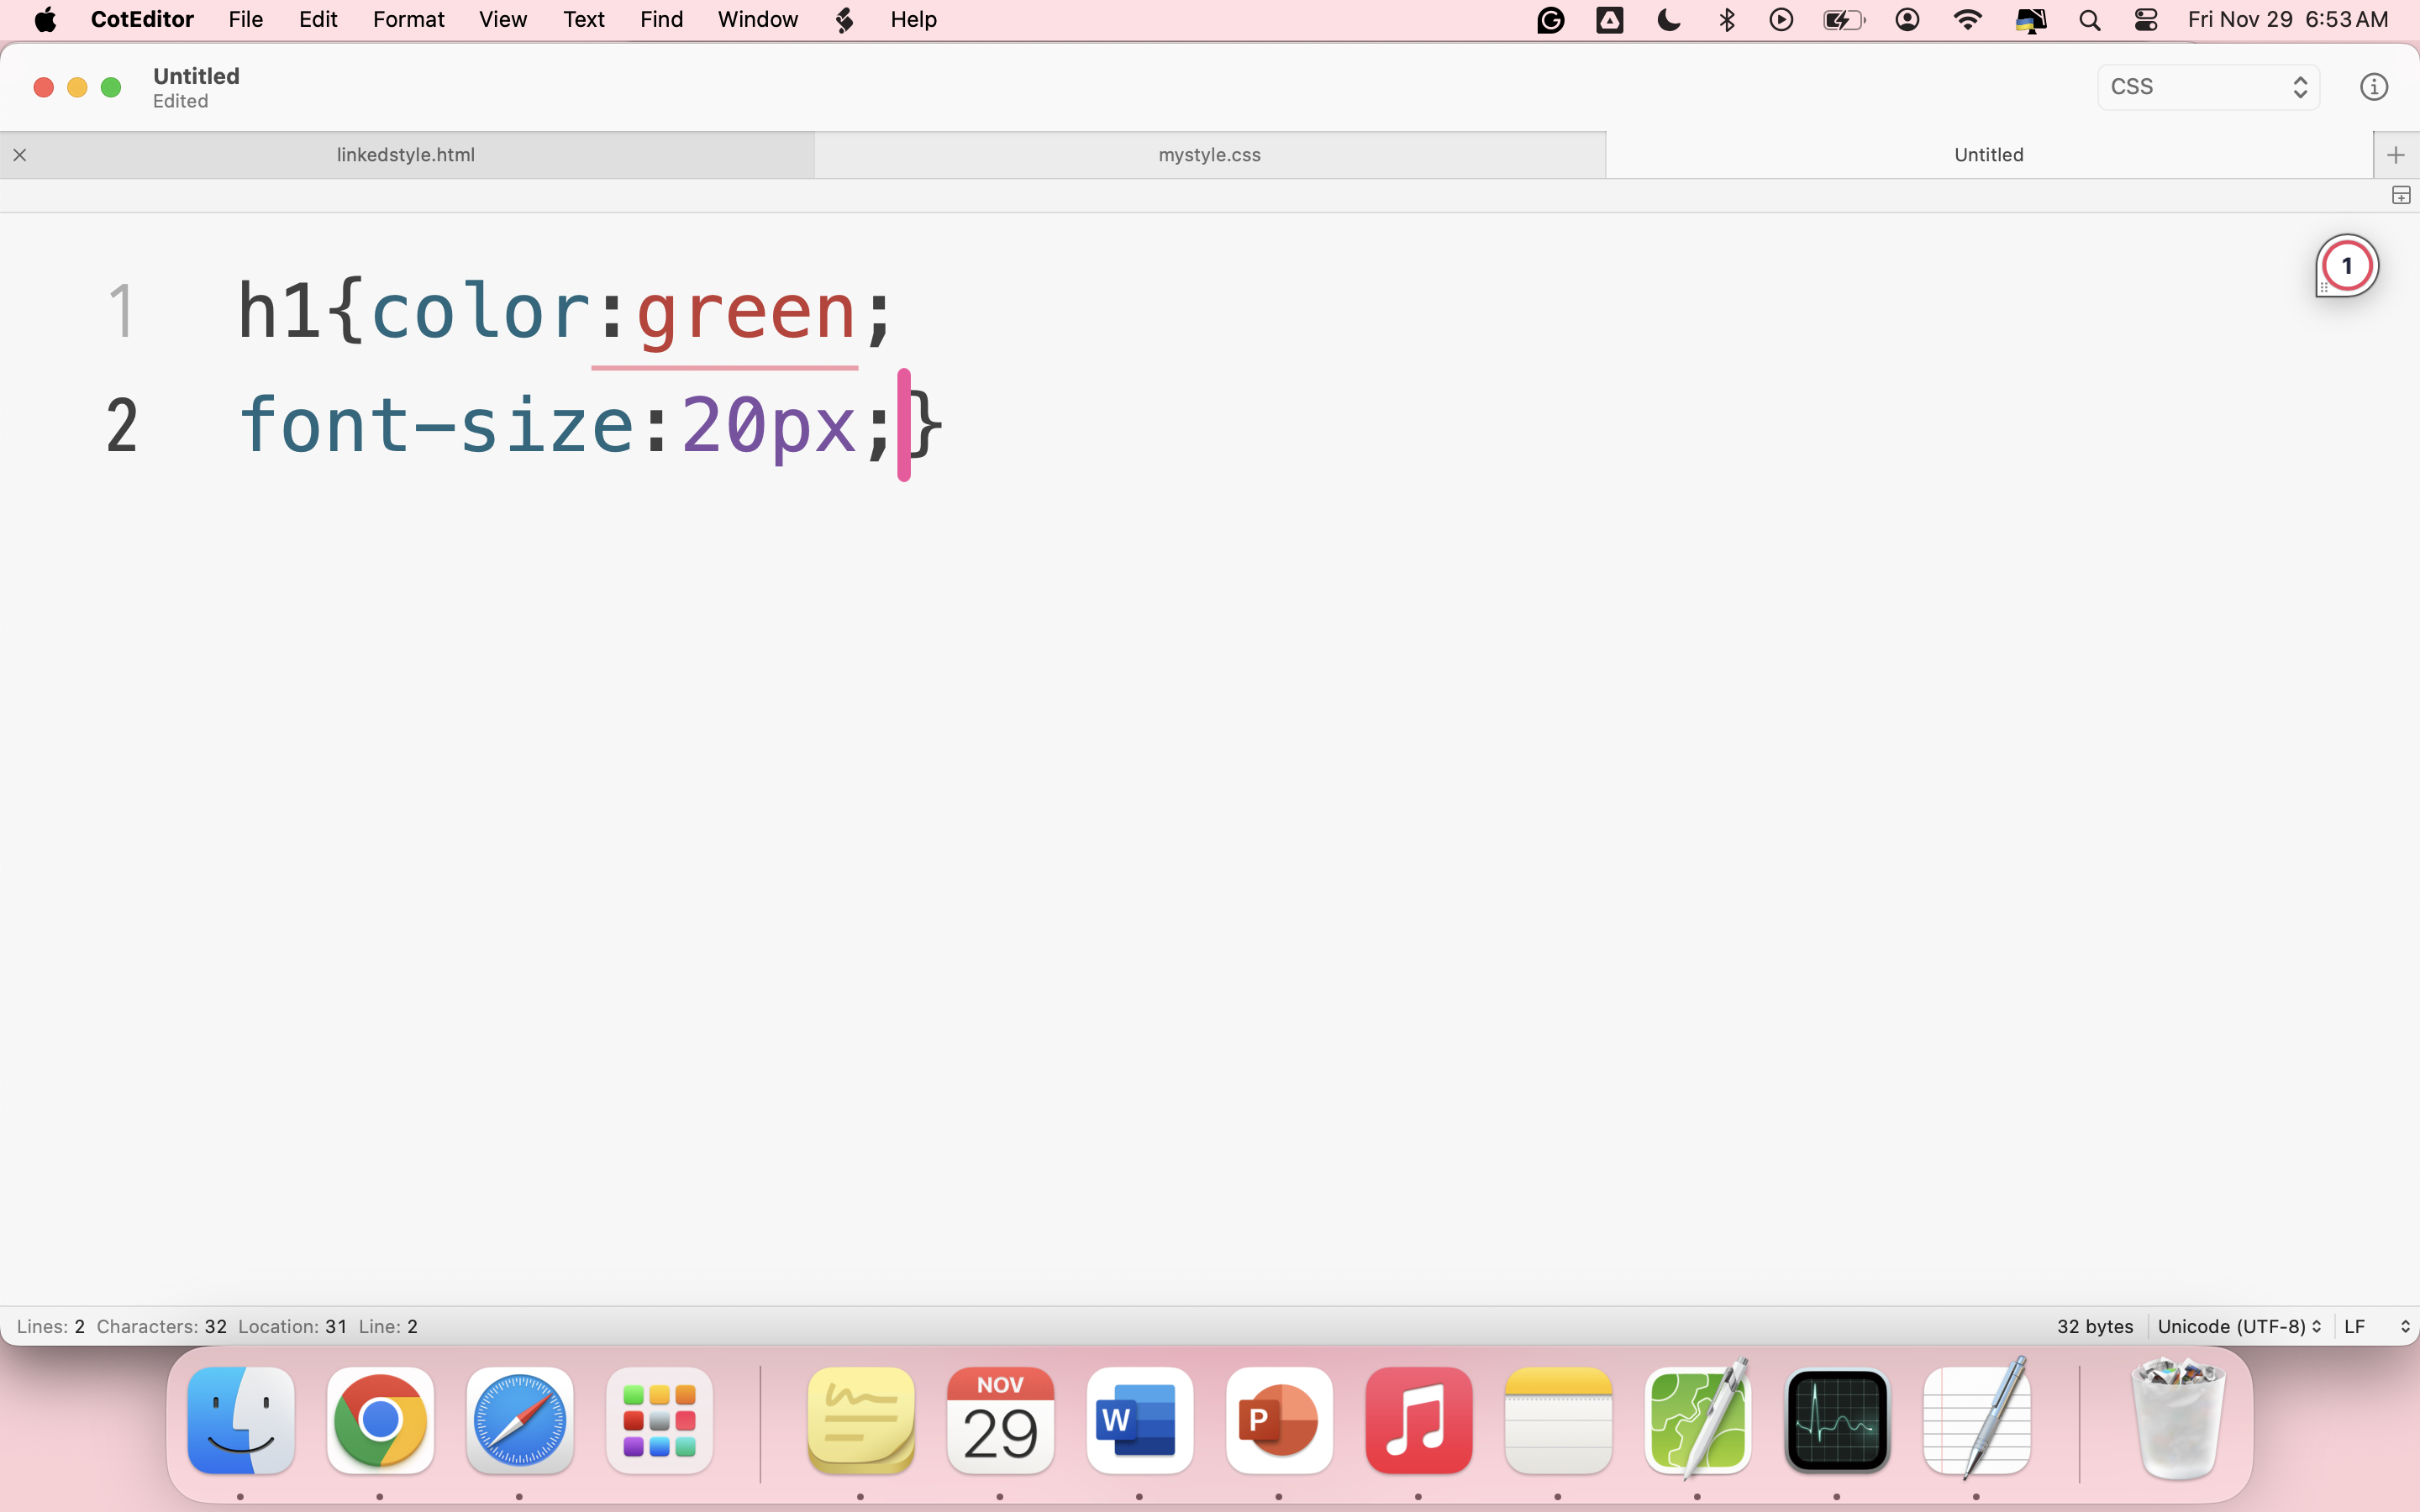Open Launchpad from the Dock
The height and width of the screenshot is (1512, 2420).
[x=659, y=1420]
